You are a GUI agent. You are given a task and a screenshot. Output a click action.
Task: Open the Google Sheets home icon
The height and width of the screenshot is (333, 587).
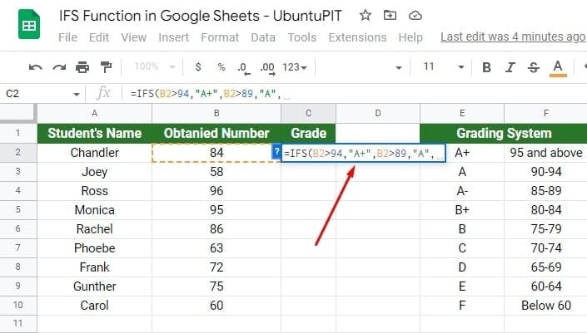28,26
